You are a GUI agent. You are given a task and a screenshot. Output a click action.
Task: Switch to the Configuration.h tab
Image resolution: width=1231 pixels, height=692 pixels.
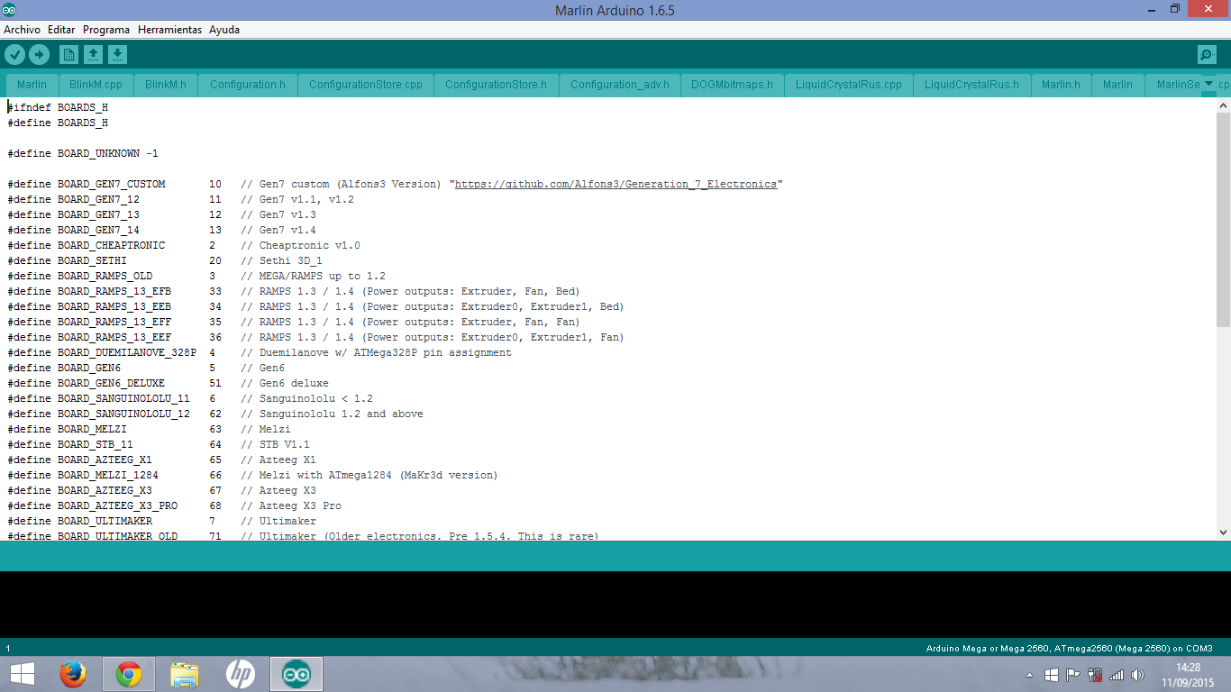pos(248,85)
